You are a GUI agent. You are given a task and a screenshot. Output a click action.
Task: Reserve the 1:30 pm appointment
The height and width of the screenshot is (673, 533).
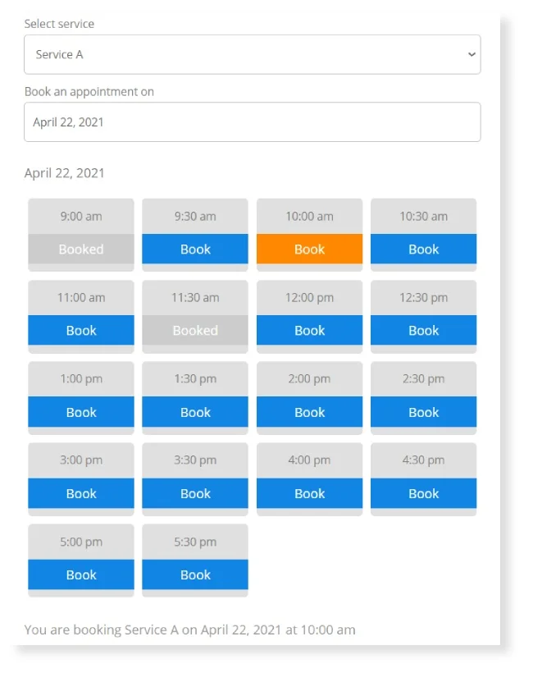coord(195,412)
